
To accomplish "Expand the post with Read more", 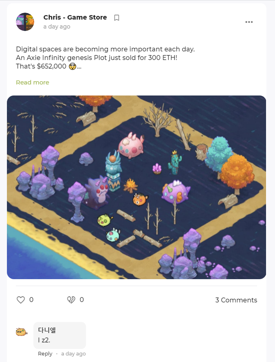I will pos(33,82).
